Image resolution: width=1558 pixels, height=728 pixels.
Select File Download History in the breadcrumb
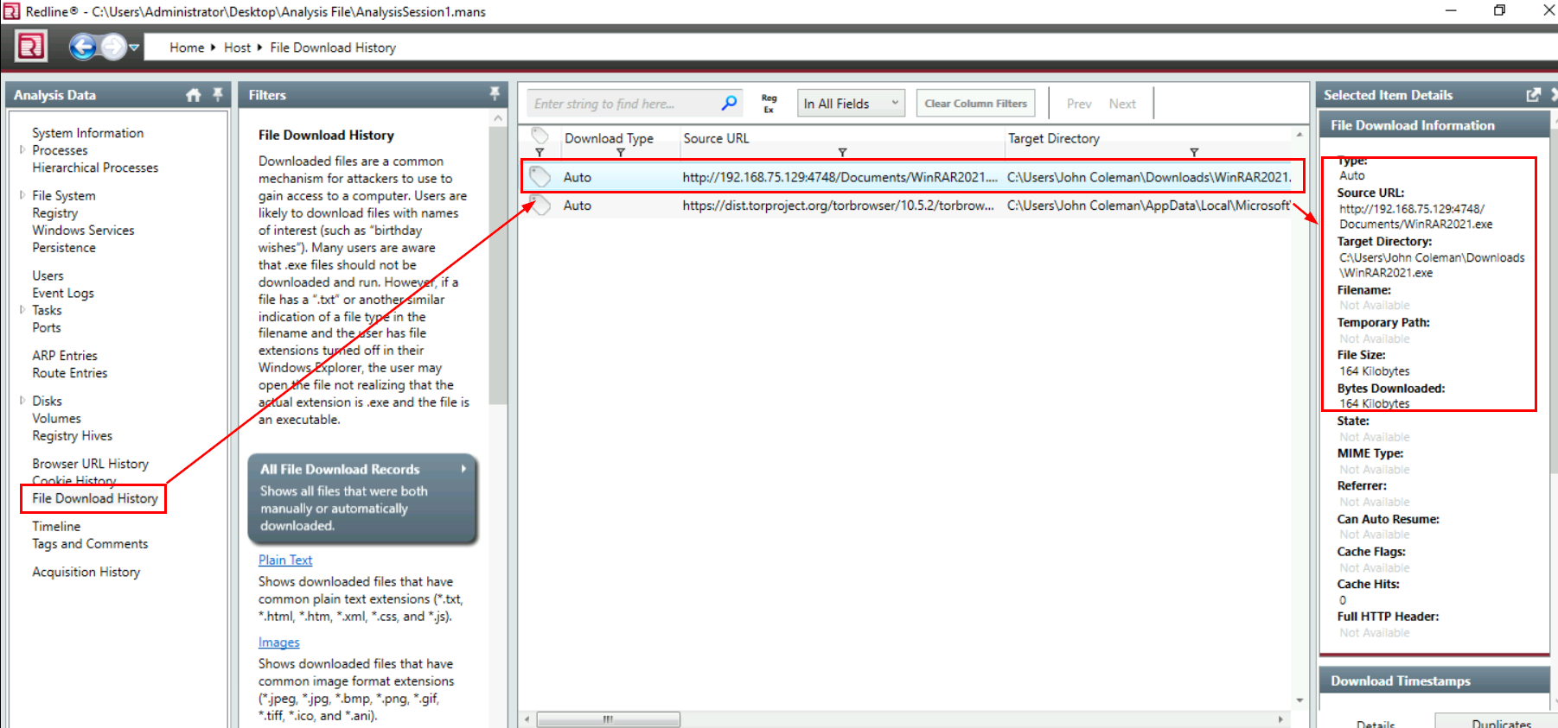(333, 47)
